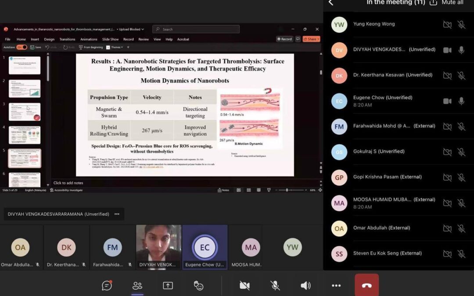Tap the share screen icon in bottom bar
Screen dimensions: 474x296
click(x=168, y=285)
